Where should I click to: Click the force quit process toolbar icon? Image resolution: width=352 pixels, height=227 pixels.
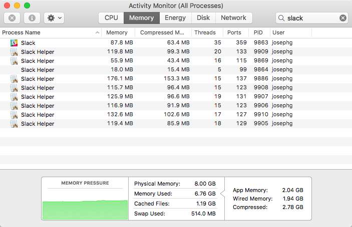[12, 18]
